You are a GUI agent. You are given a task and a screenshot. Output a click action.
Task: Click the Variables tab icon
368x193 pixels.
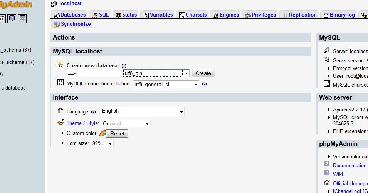[x=146, y=15]
